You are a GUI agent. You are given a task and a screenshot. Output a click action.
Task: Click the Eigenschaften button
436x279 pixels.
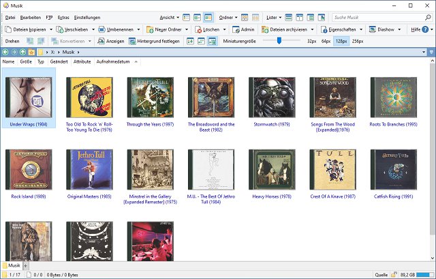pos(339,29)
